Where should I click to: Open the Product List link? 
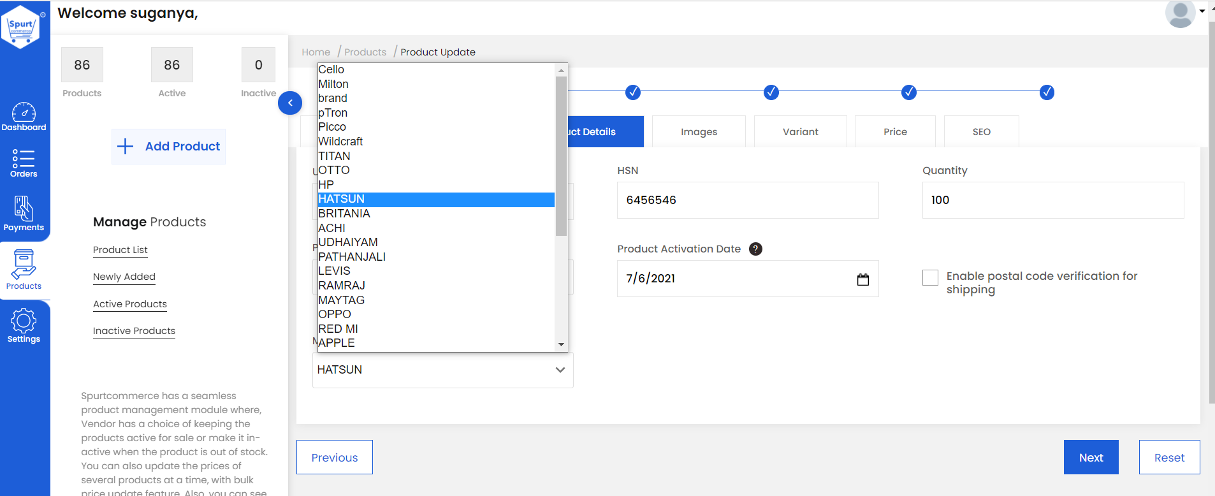coord(120,250)
